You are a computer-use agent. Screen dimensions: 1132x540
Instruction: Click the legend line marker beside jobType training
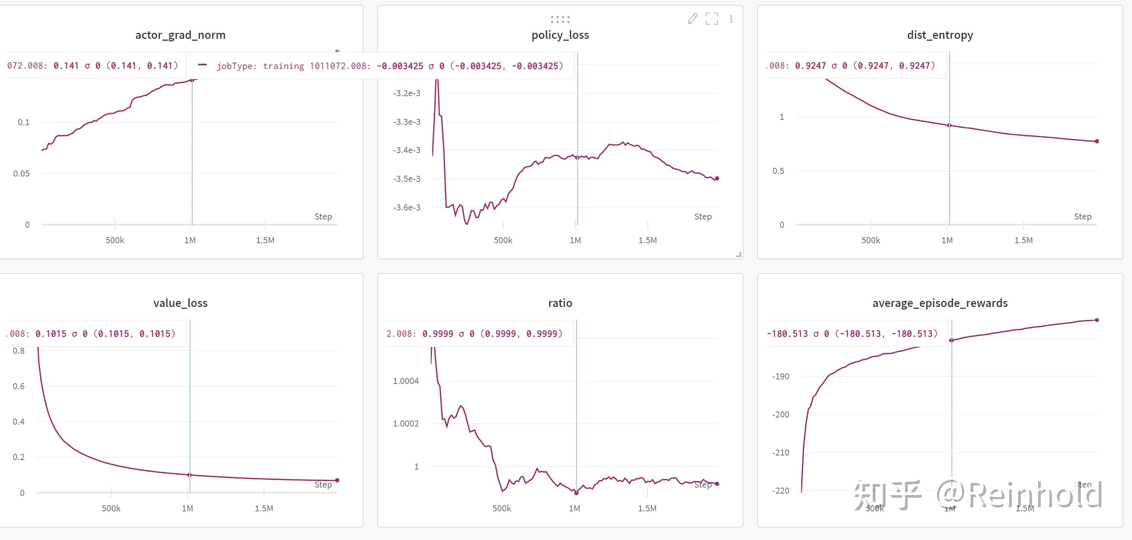pyautogui.click(x=203, y=65)
